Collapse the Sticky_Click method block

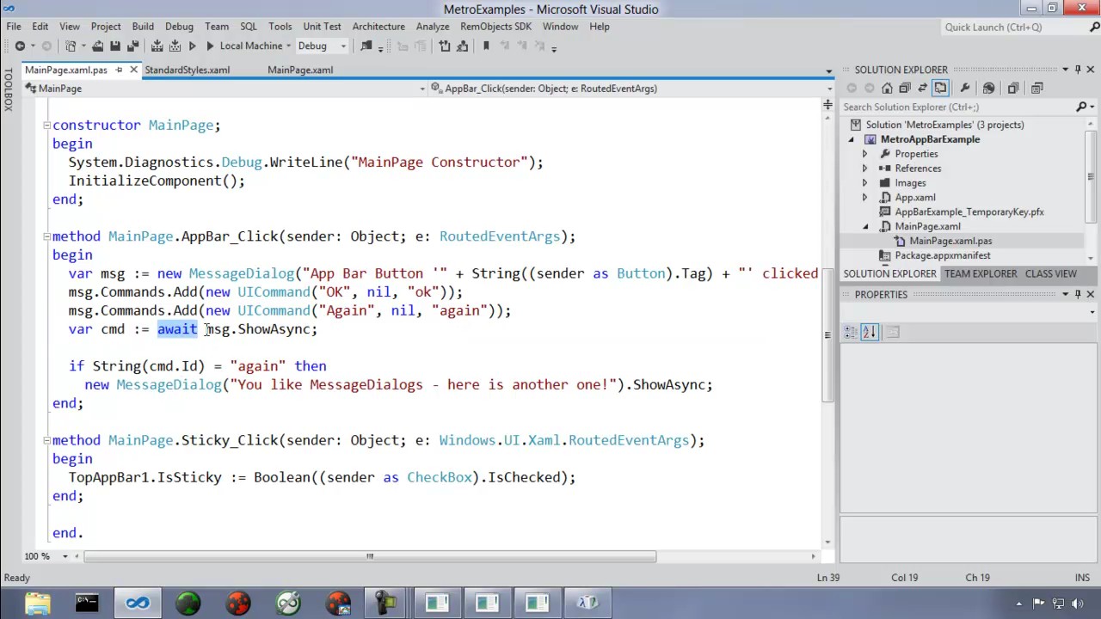tap(46, 440)
